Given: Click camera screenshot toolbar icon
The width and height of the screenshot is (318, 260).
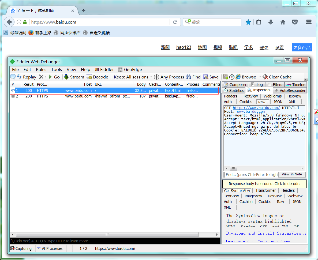Looking at the screenshot, I should [x=225, y=77].
